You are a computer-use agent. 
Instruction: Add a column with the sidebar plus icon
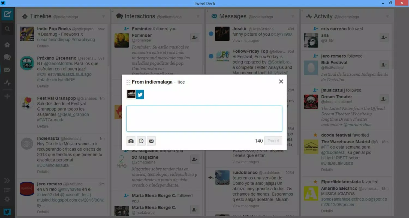click(7, 96)
